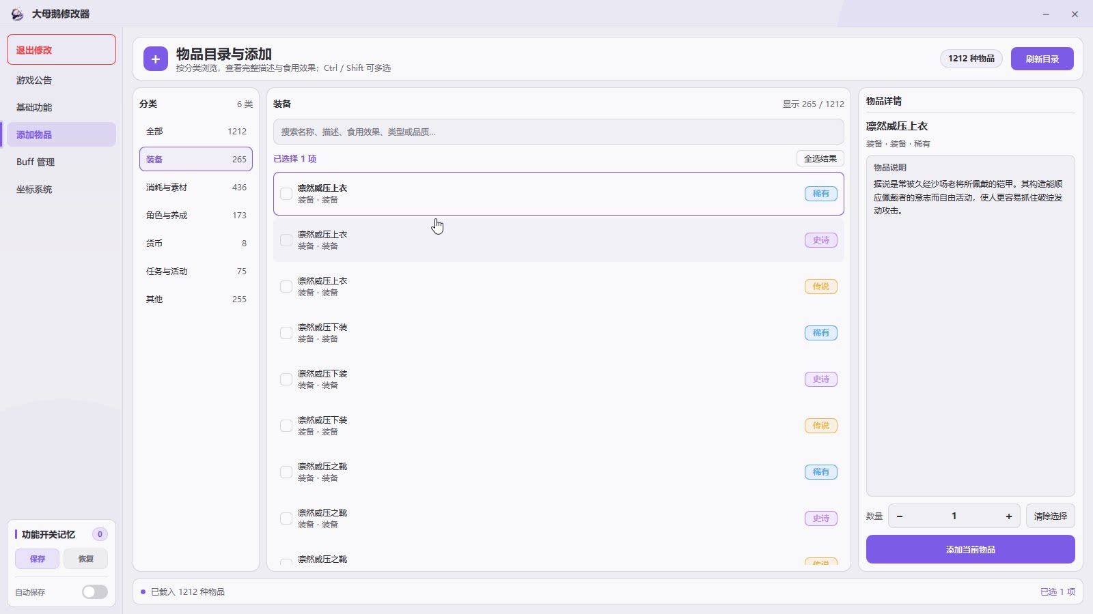Click the 功能开关记忆 counter badge 0
Screen dimensions: 1093x614
click(100, 534)
